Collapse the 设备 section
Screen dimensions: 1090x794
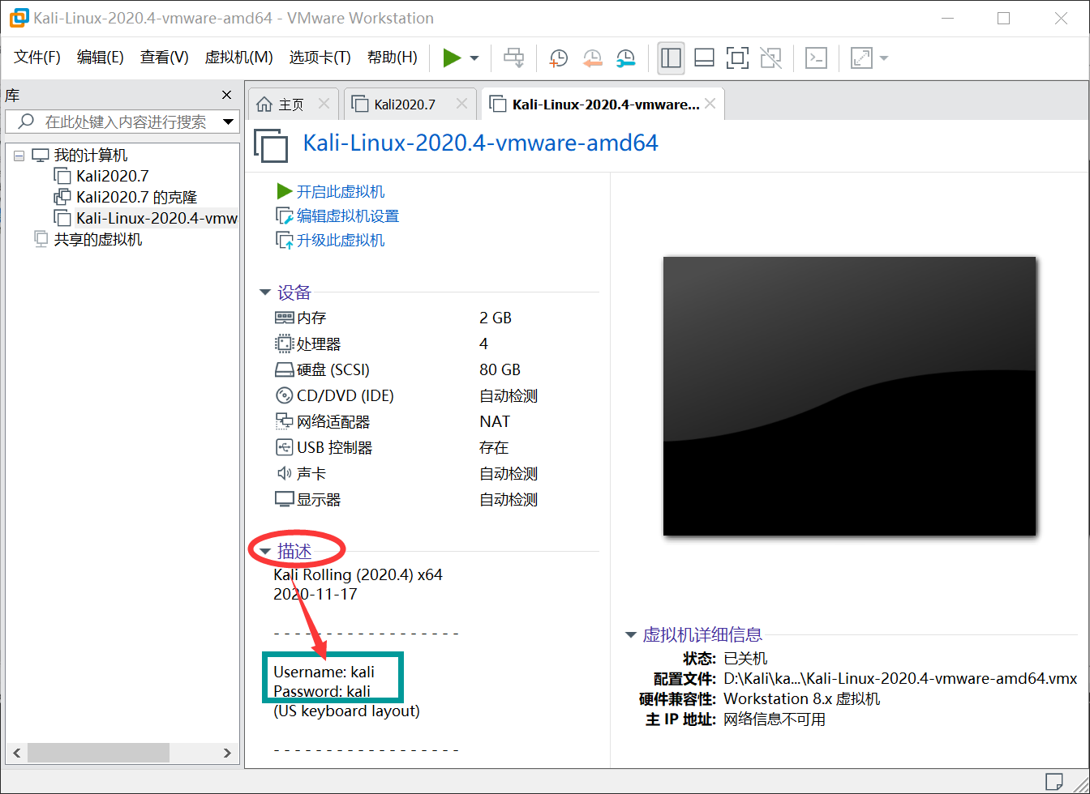tap(265, 292)
